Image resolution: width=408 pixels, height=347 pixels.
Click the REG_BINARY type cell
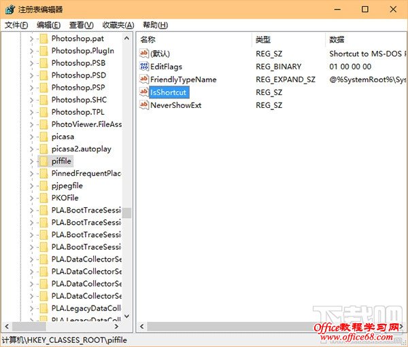[x=278, y=67]
